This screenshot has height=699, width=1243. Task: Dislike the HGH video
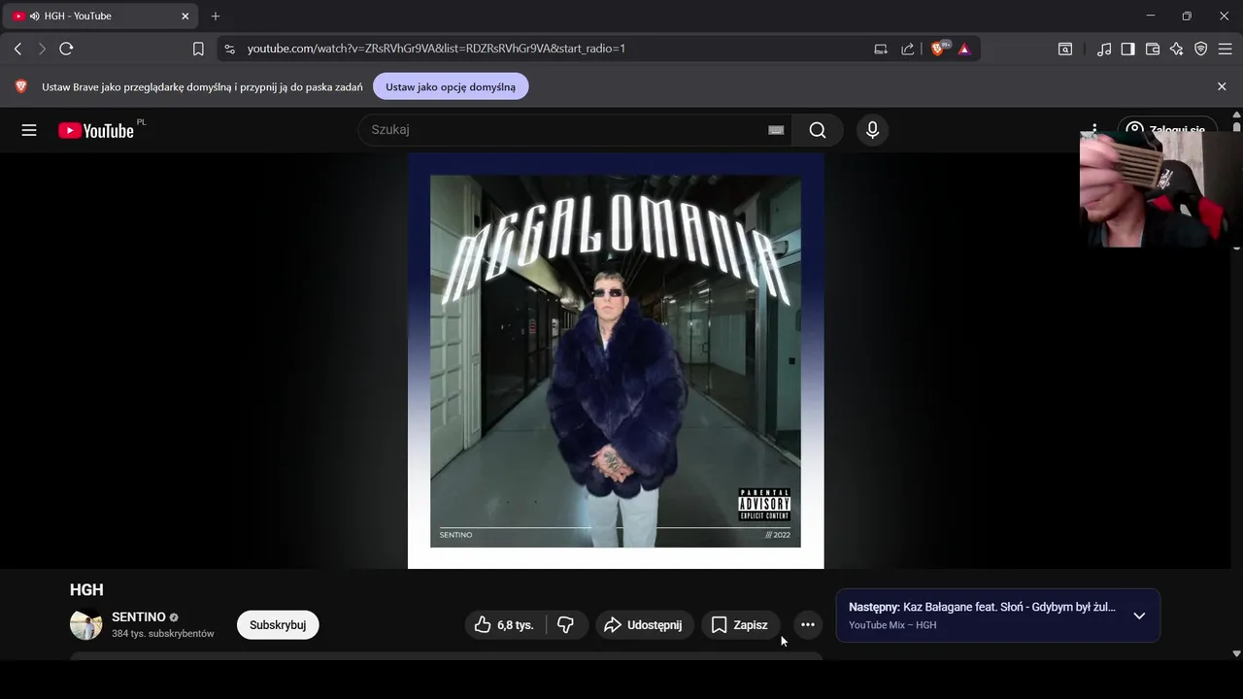[566, 625]
